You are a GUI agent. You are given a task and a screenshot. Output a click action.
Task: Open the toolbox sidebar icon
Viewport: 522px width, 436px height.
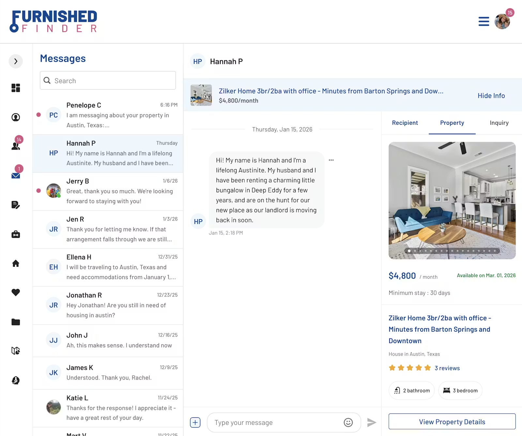tap(16, 234)
